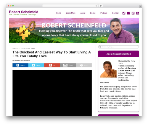Open the About menu item

click(x=83, y=13)
